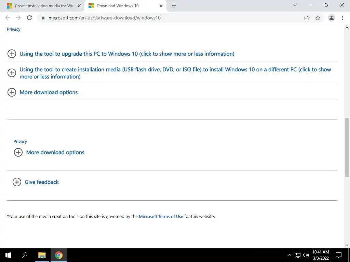Click the lower More download options link
This screenshot has height=262, width=350.
tap(55, 152)
